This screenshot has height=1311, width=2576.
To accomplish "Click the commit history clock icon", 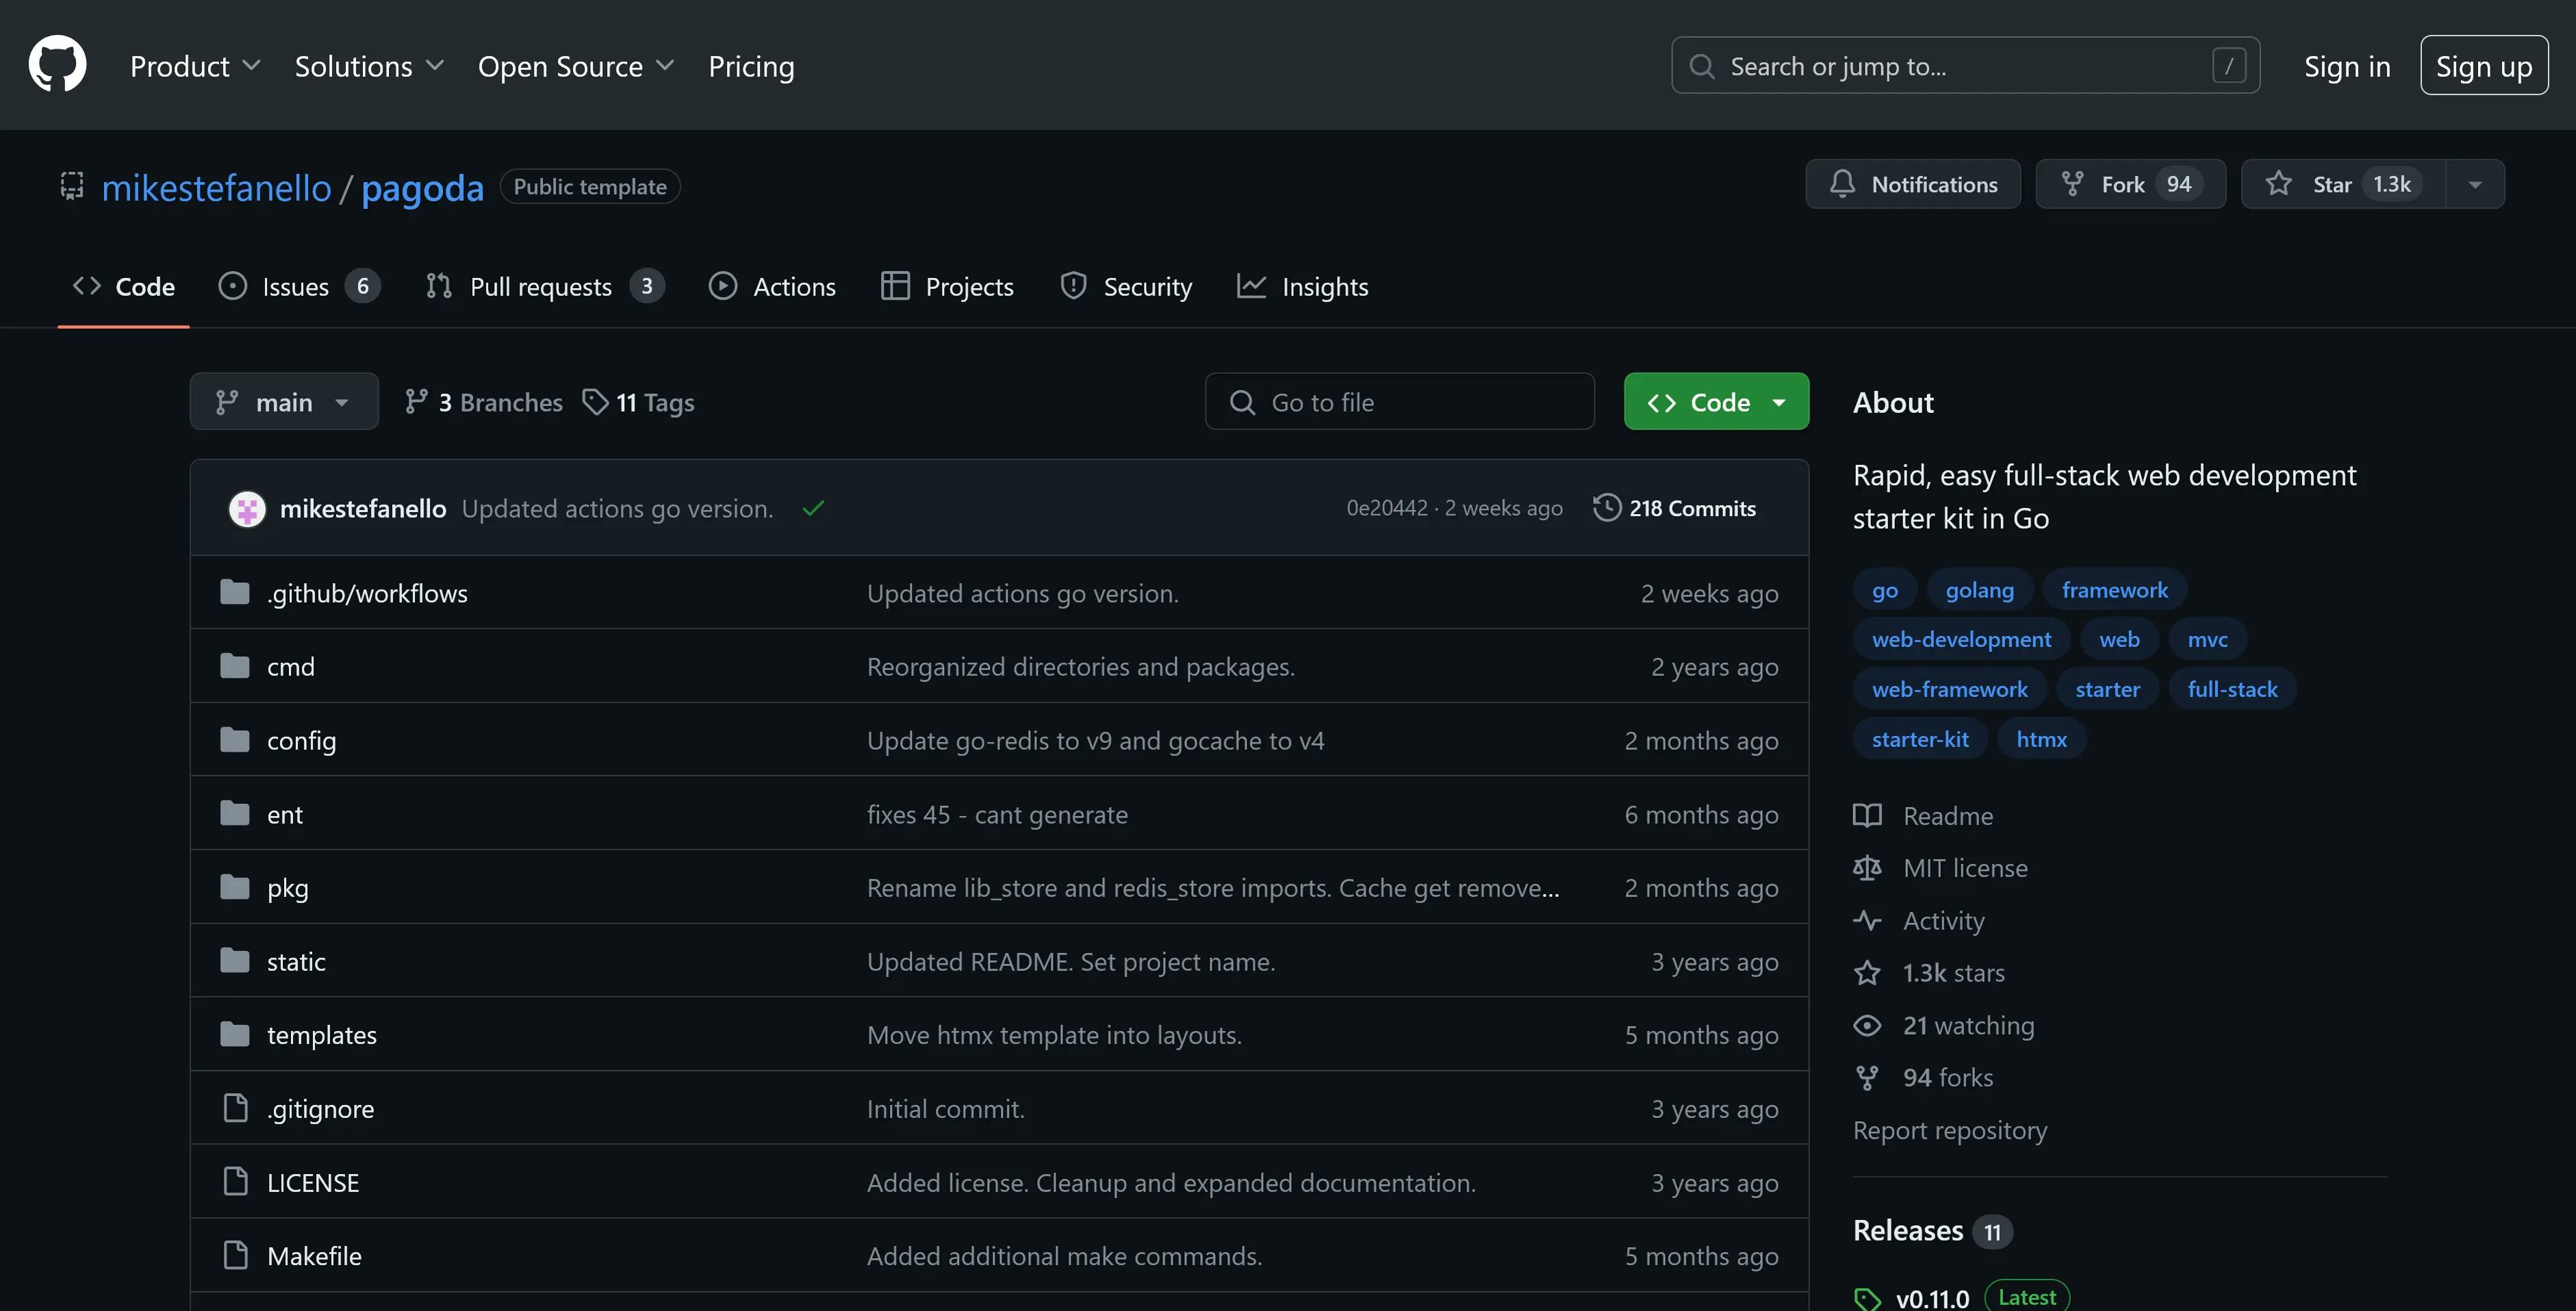I will click(x=1606, y=508).
